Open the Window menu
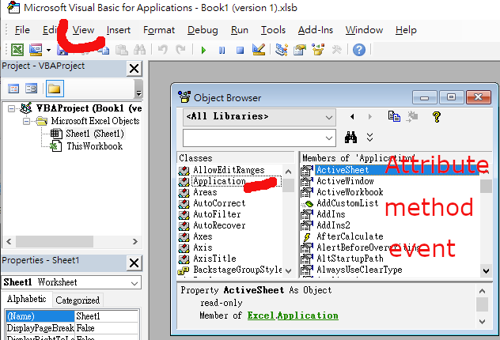Screen dimensions: 500x340 pos(364,30)
